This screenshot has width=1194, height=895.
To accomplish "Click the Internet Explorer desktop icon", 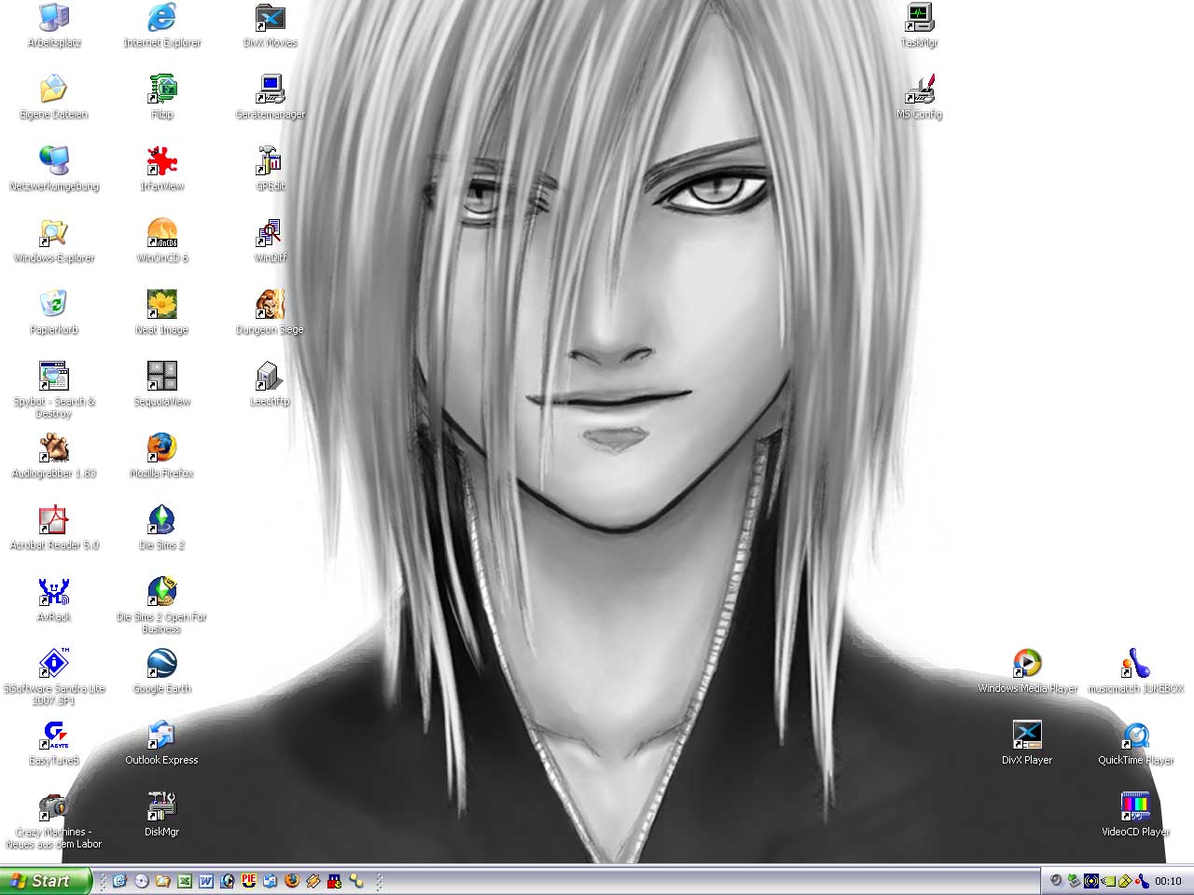I will (x=162, y=25).
